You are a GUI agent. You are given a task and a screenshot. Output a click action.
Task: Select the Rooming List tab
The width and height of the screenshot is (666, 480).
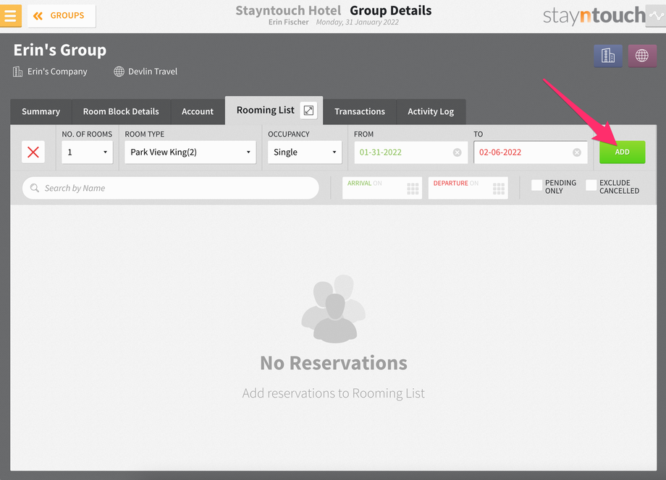[x=266, y=111]
